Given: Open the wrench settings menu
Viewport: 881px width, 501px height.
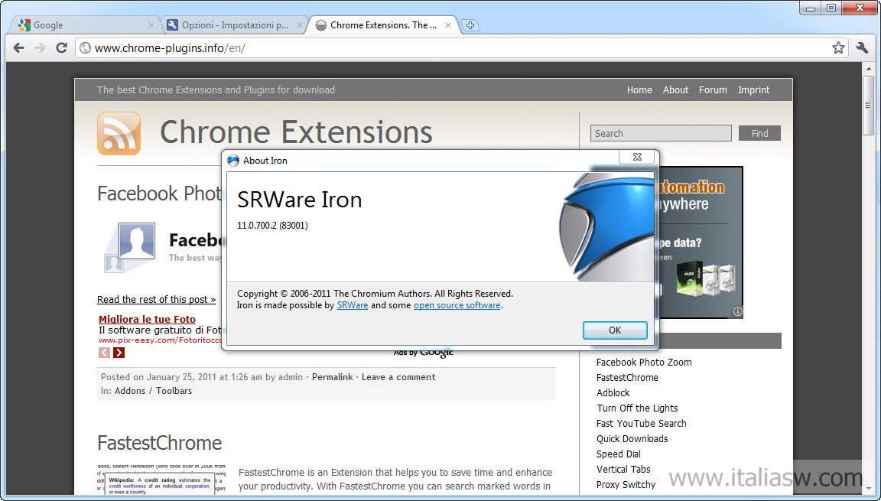Looking at the screenshot, I should (x=862, y=47).
